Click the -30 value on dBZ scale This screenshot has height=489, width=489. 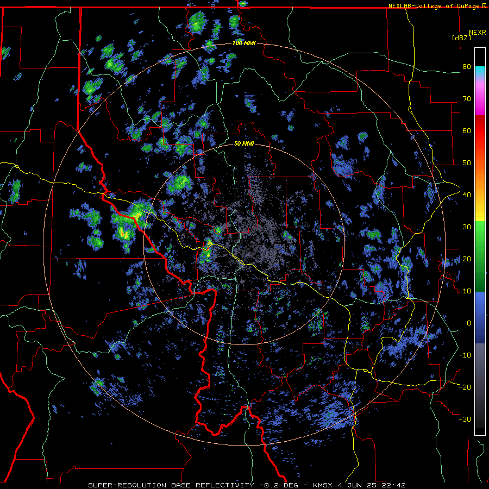(465, 419)
